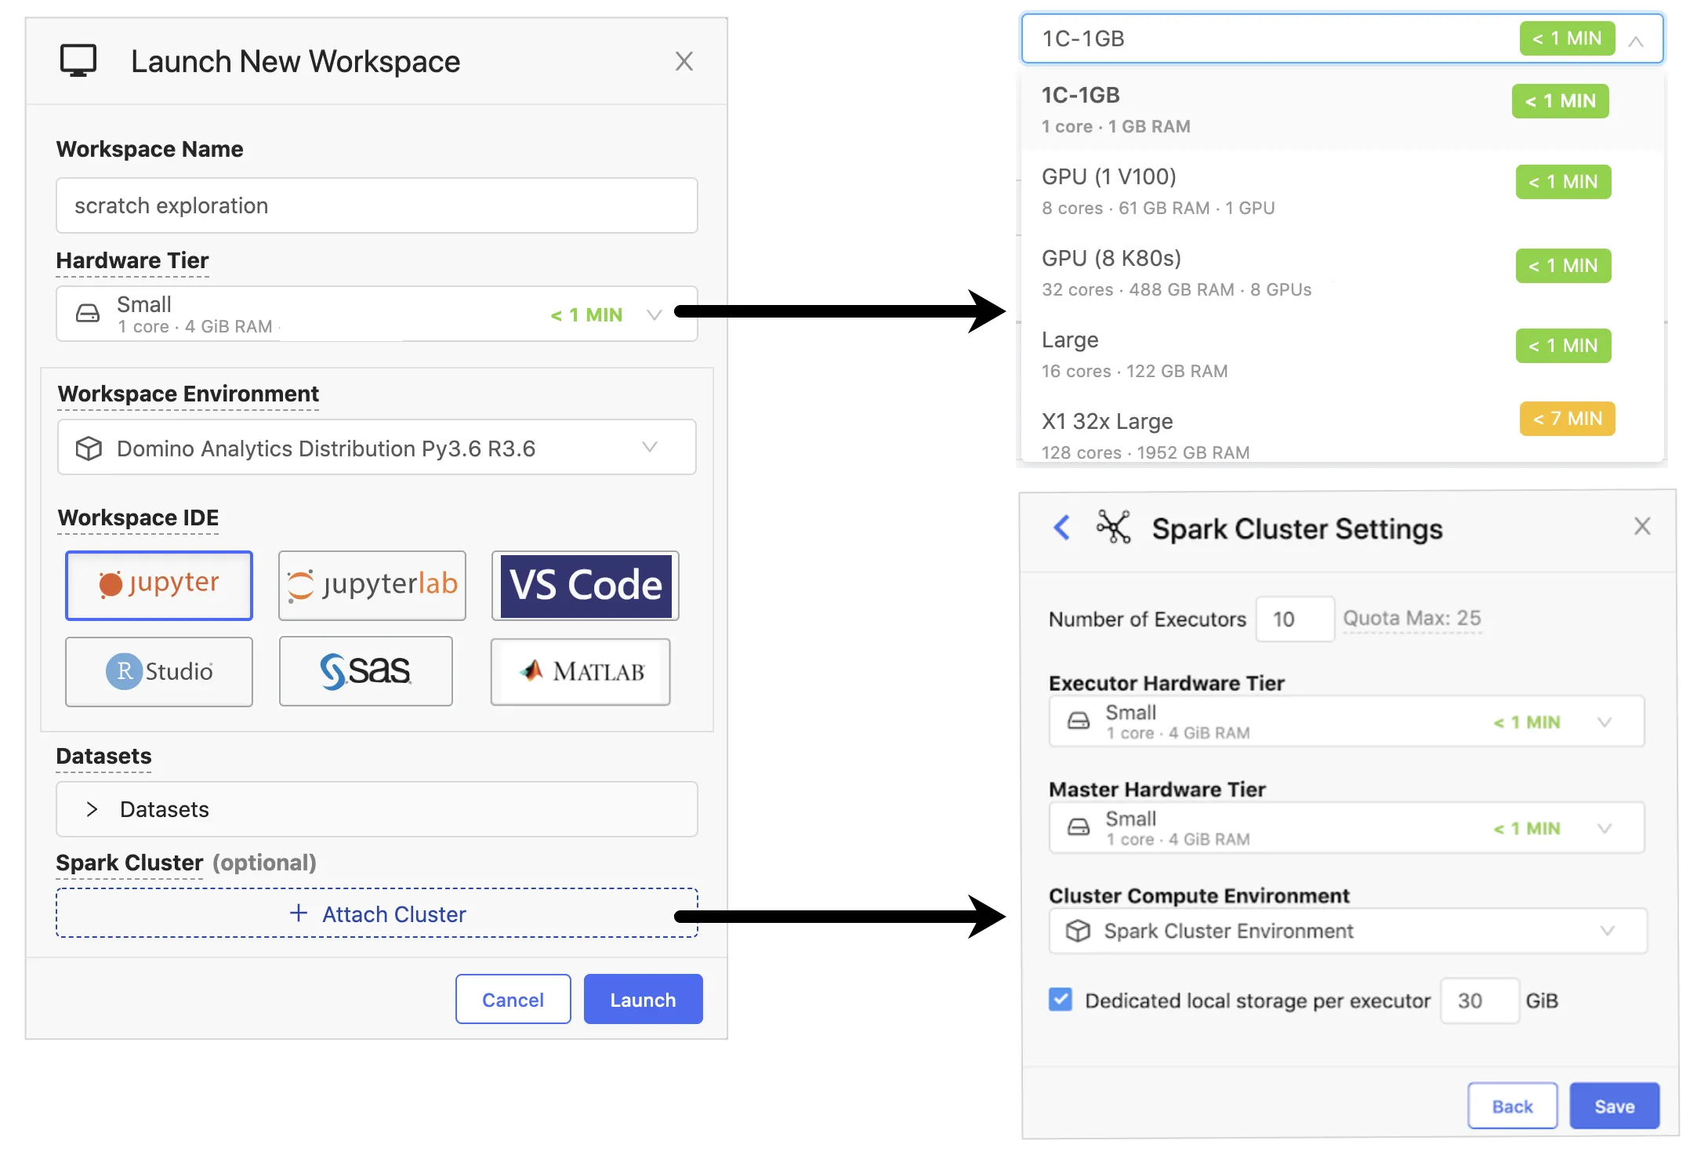Open the Hardware Tier dropdown showing Small

pos(376,314)
